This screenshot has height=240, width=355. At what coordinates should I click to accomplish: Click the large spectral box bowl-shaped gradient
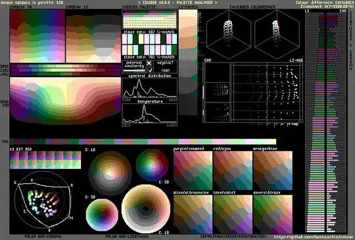[65, 101]
